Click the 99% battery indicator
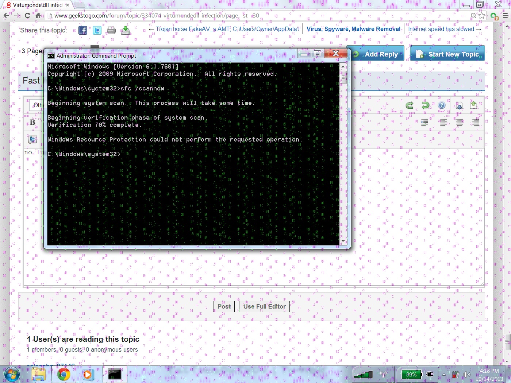This screenshot has width=511, height=383. 411,374
